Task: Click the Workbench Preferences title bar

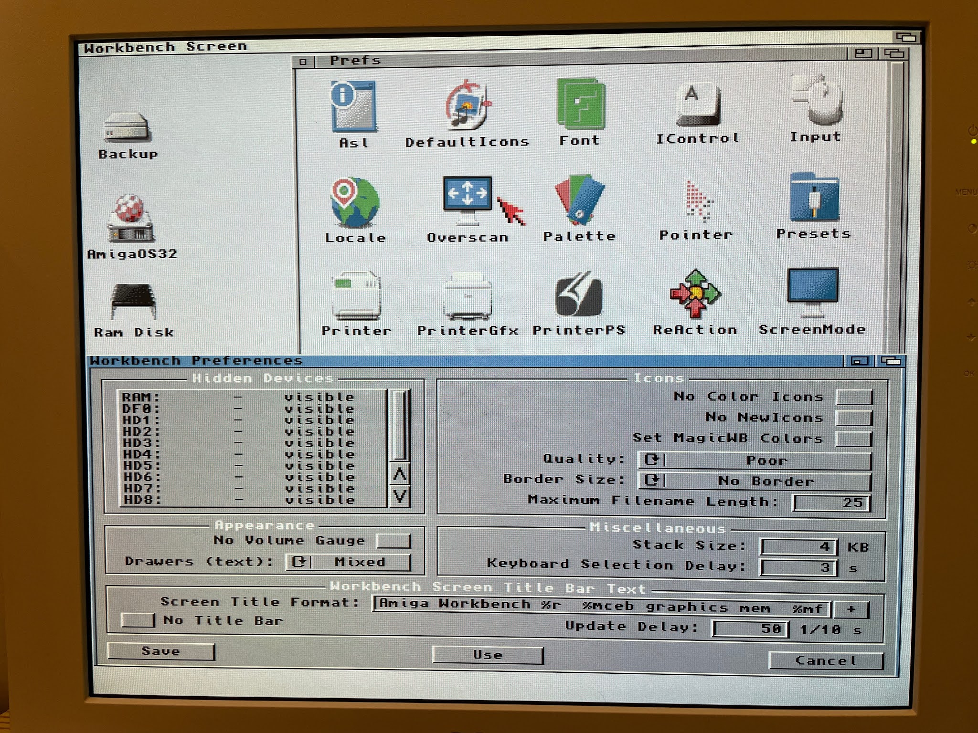Action: tap(466, 361)
